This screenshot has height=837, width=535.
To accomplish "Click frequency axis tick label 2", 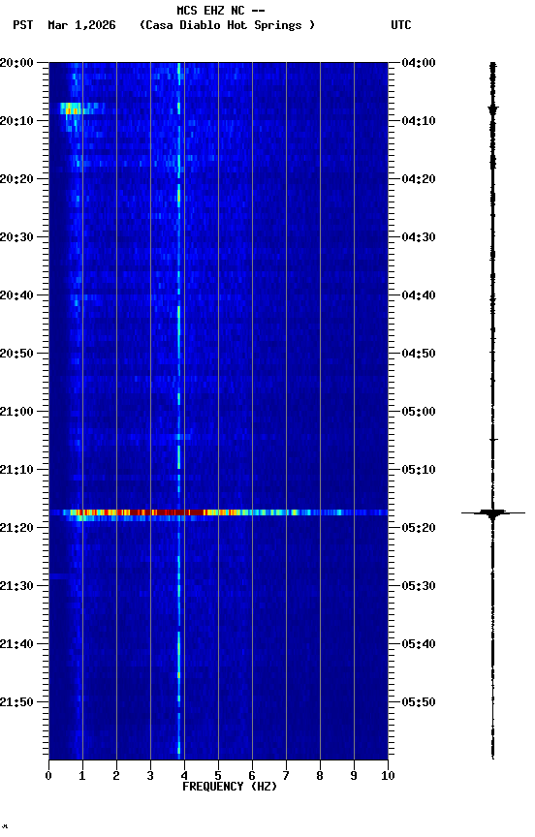I will [x=116, y=776].
